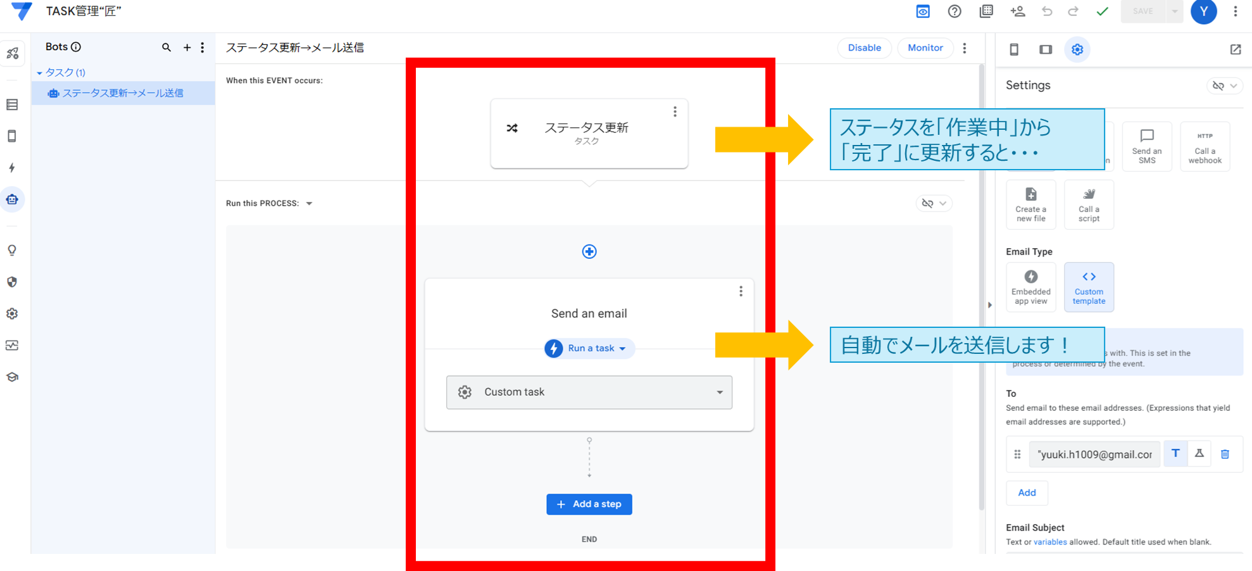
Task: Toggle the link option beside Settings heading
Action: pyautogui.click(x=1225, y=86)
